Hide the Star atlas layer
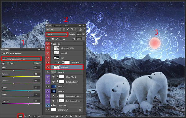Viewport: 186px width, 118px height. (48, 67)
